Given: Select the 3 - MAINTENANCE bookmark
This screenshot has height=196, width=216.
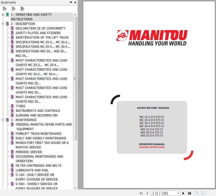Looking at the screenshot, I should 24,120.
